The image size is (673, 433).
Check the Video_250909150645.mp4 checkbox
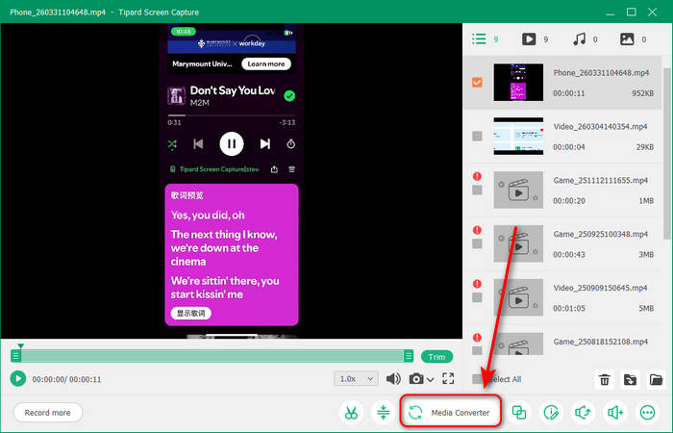pyautogui.click(x=477, y=297)
